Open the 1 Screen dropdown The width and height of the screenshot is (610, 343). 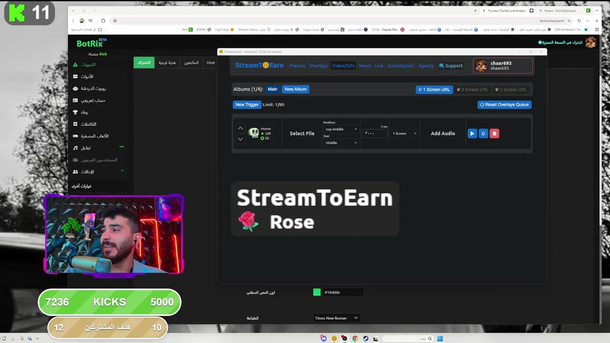pyautogui.click(x=404, y=133)
